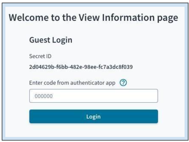Click the "Guest Login" heading

(50, 40)
